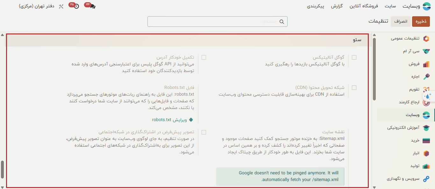
Task: Click the main panel scrollbar thumb
Action: point(2,169)
